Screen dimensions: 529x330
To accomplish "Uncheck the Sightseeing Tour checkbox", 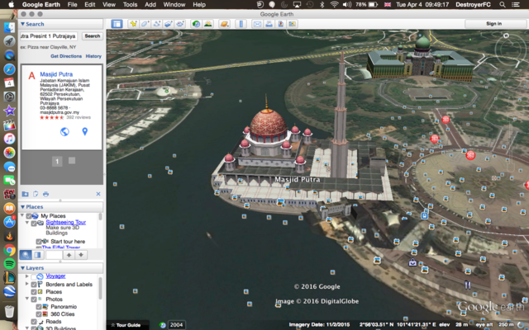I will click(x=34, y=224).
